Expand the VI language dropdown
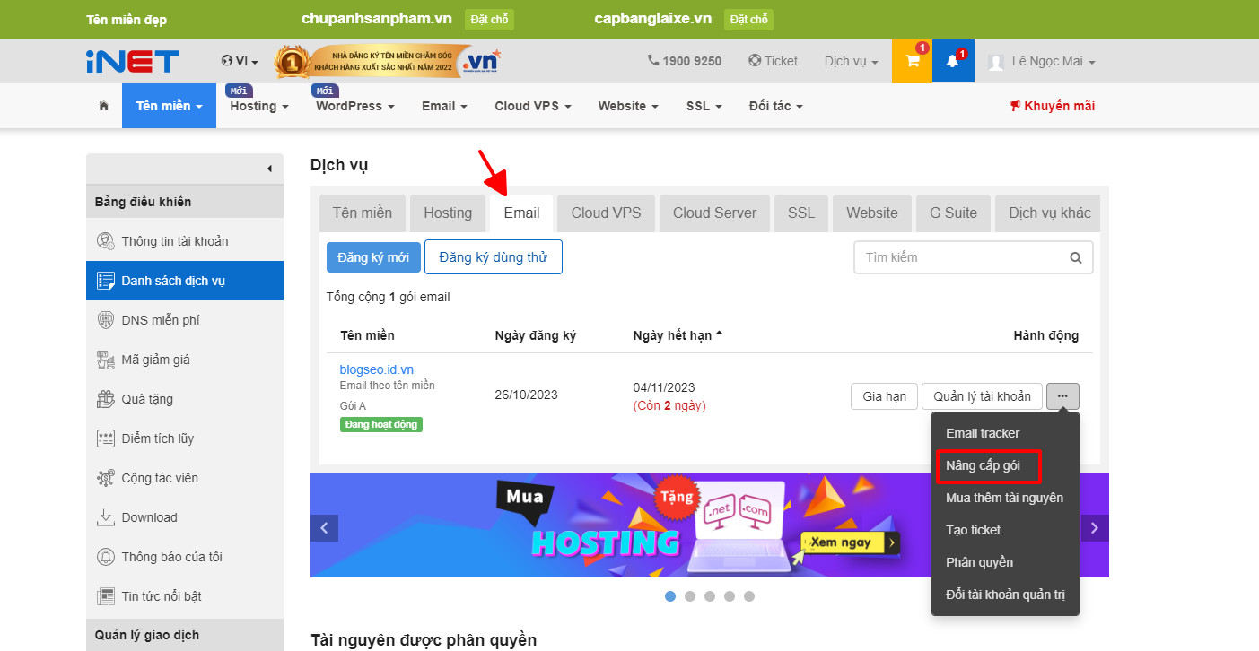This screenshot has height=651, width=1259. tap(240, 61)
